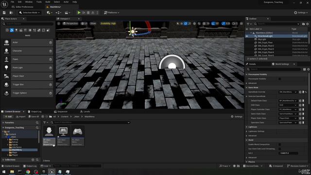Screen dimensions: 311x175
Task: Click the Stop simulation button
Action: (88, 13)
